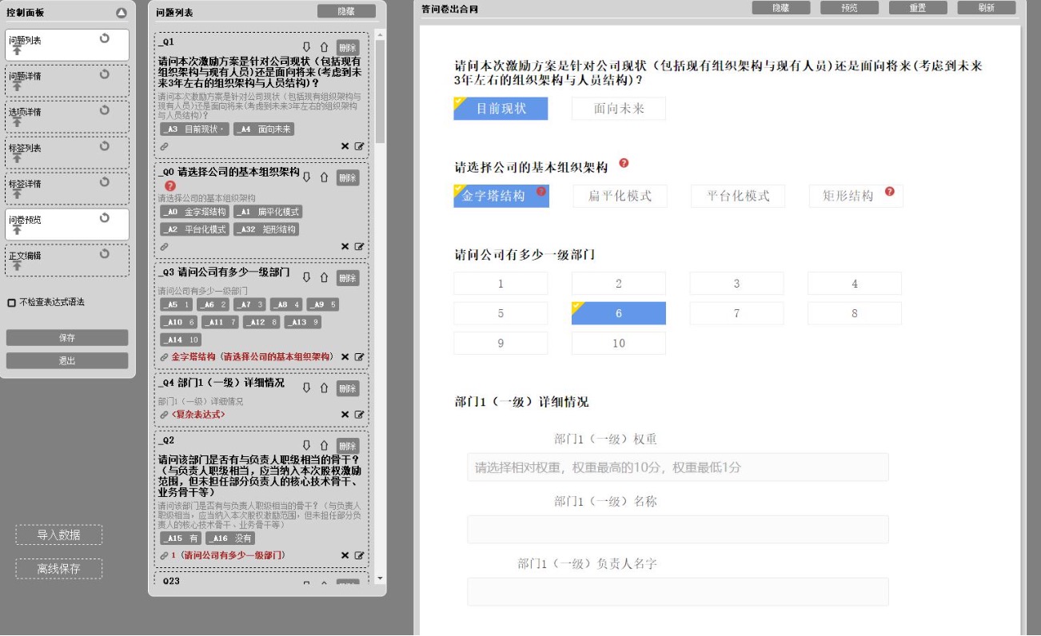Click the 重置 button in preview header
Screen dimensions: 1041x636
(x=918, y=8)
